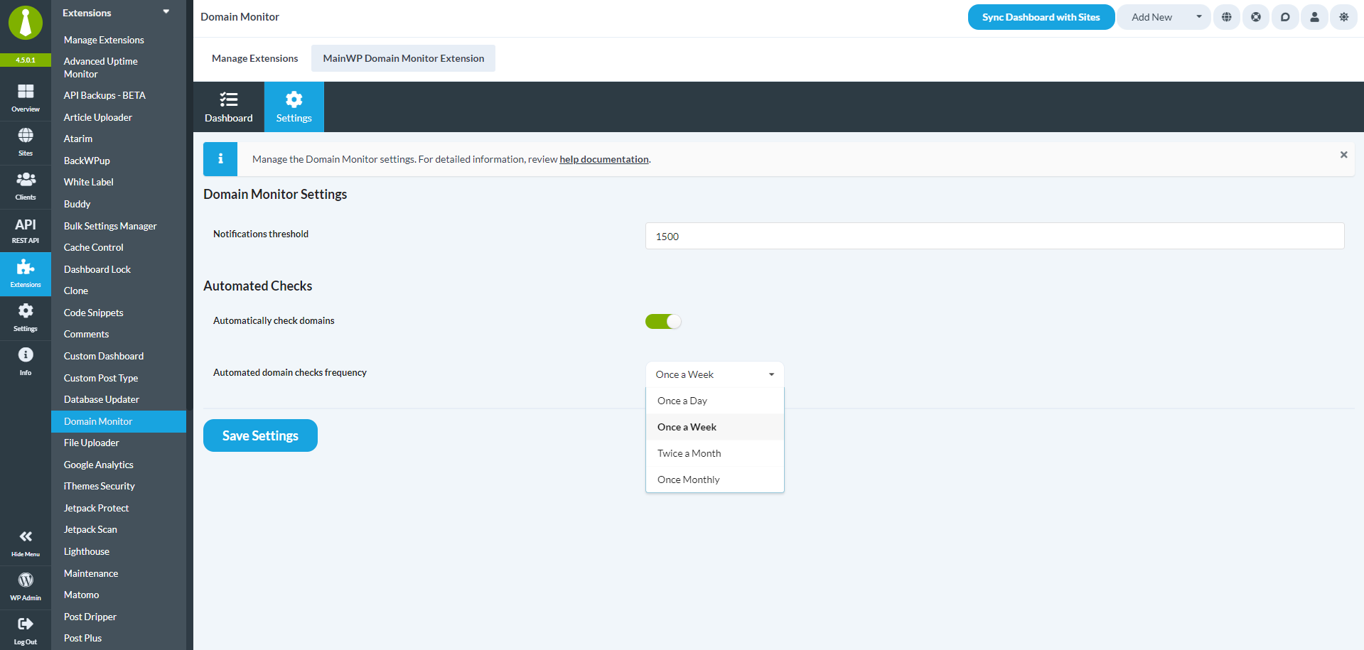Open Bulk Settings Manager
1364x650 pixels.
110,226
